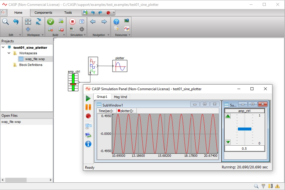Viewport: 285px width, 190px height.
Task: Expand the Simulation group dropdown arrow
Action: [x=85, y=35]
